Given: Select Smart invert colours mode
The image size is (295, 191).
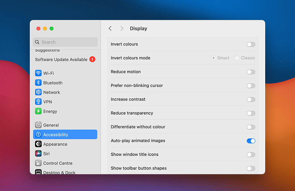Looking at the screenshot, I should pos(214,58).
